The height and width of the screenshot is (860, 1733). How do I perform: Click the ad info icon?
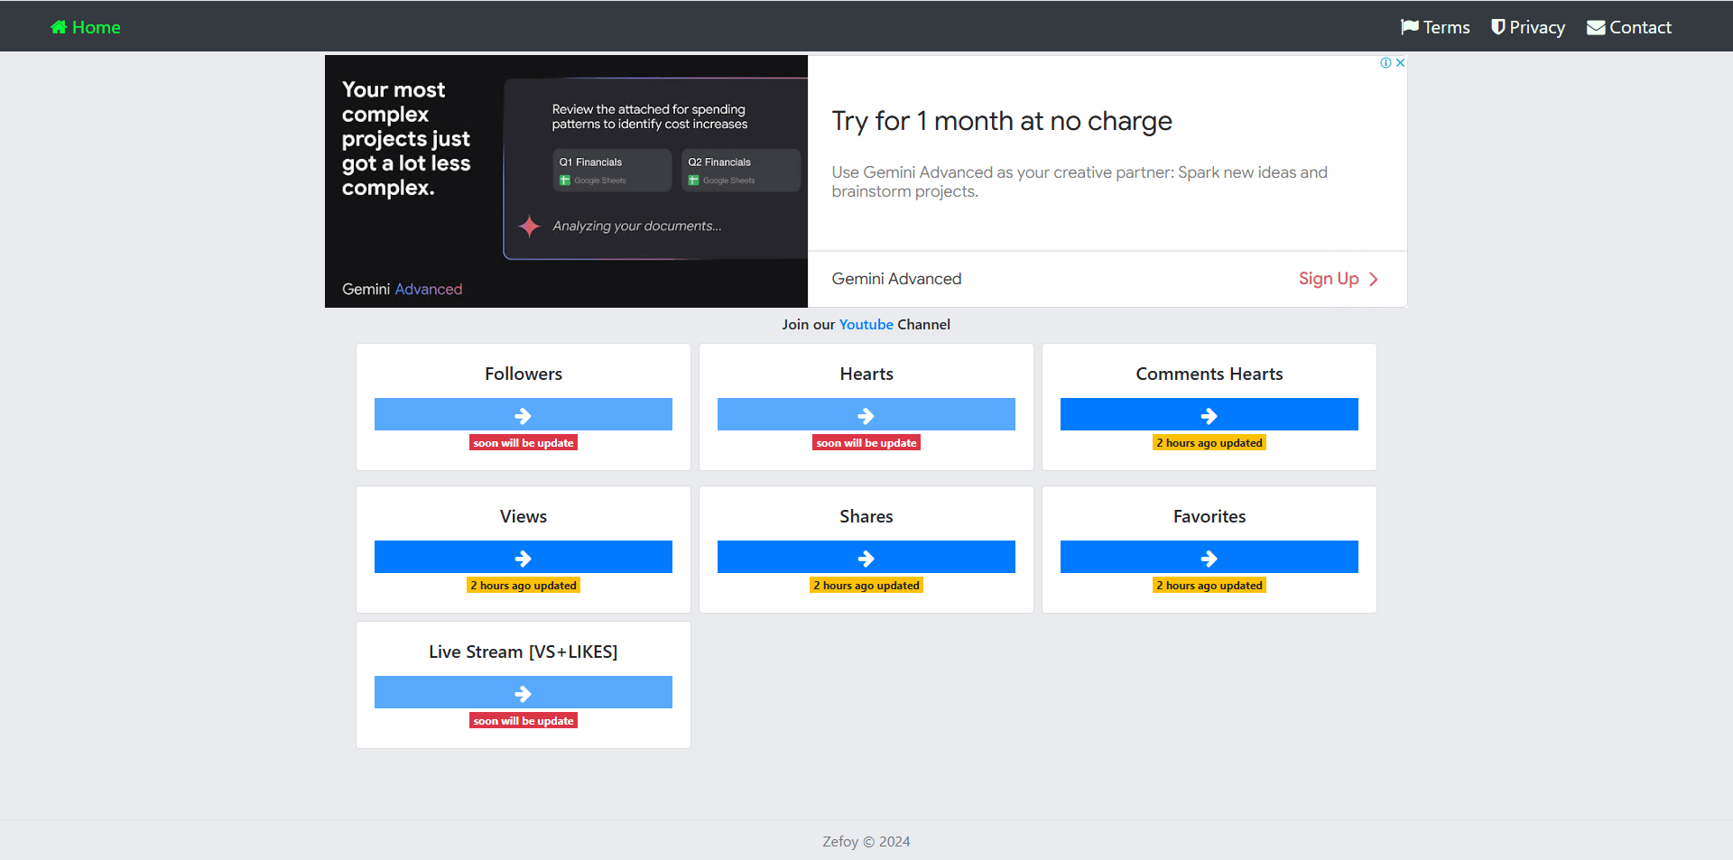tap(1385, 62)
